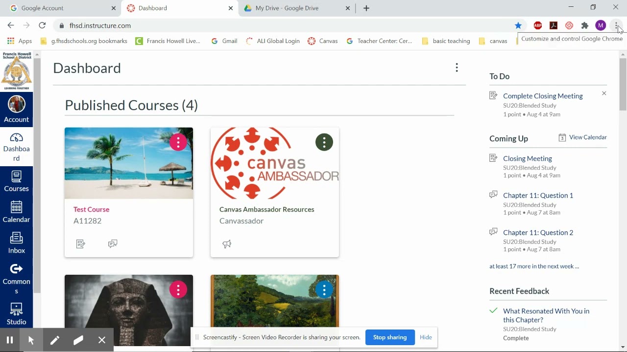Open Customize and control Google Chrome menu
The image size is (627, 352).
pyautogui.click(x=616, y=25)
